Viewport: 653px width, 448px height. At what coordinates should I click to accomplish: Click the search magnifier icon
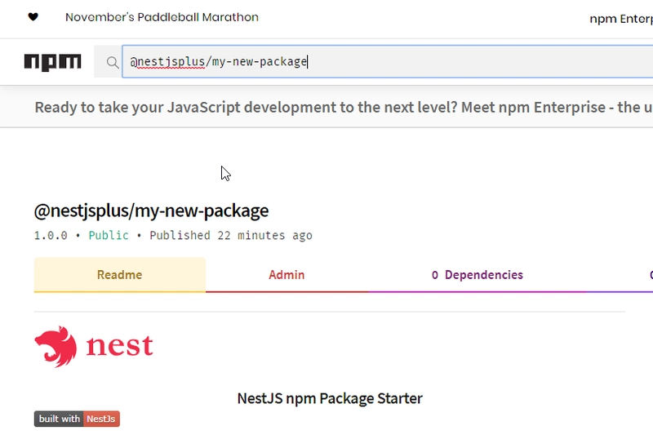coord(112,63)
